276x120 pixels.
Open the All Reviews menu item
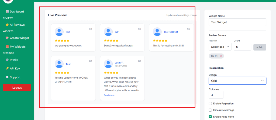17,25
